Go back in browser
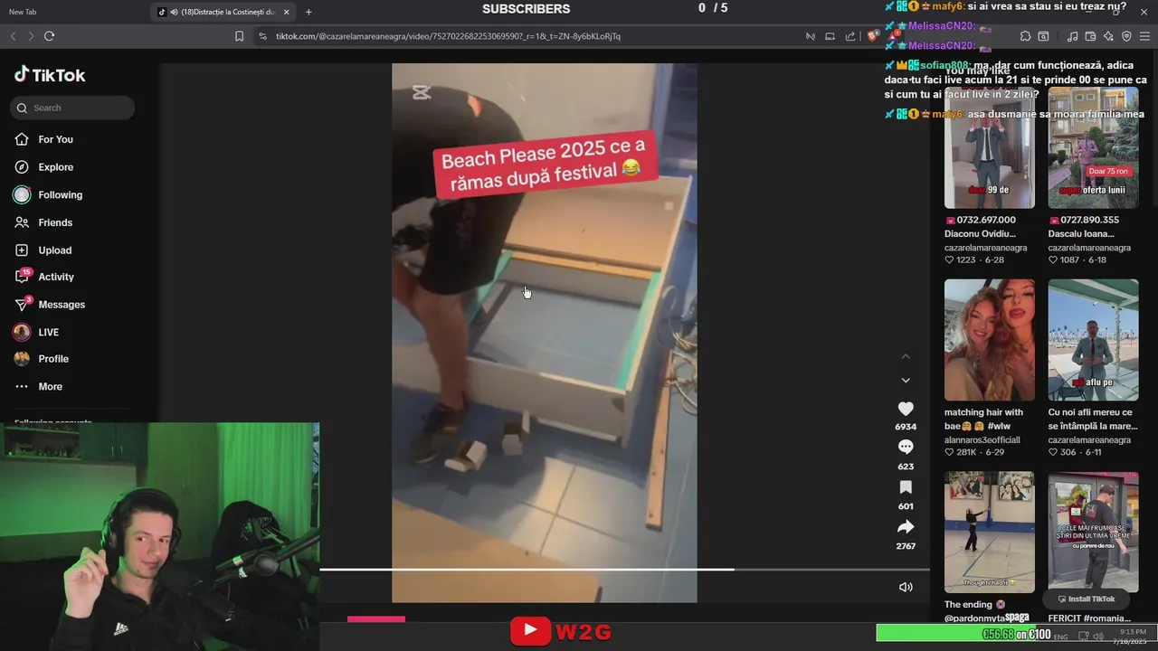This screenshot has height=651, width=1158. (x=13, y=36)
